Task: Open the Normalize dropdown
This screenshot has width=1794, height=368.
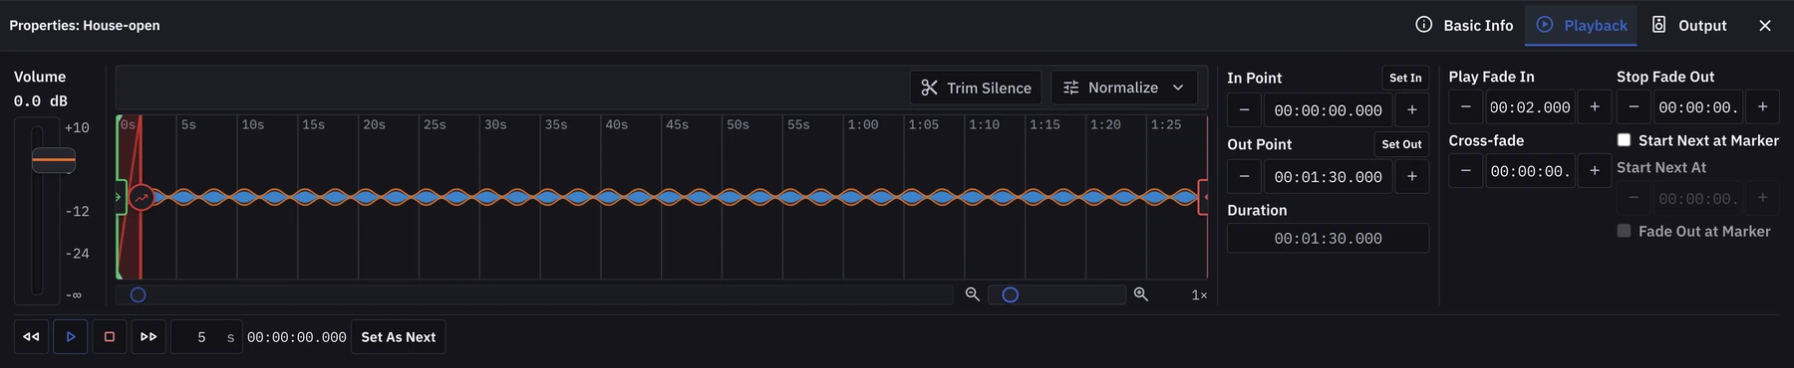Action: 1123,88
